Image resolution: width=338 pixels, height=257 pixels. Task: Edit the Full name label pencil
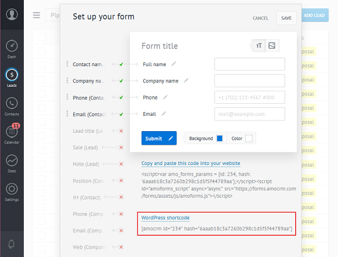tap(174, 63)
